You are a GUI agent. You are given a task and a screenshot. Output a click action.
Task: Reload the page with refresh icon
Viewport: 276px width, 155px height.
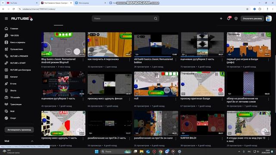pos(14,9)
